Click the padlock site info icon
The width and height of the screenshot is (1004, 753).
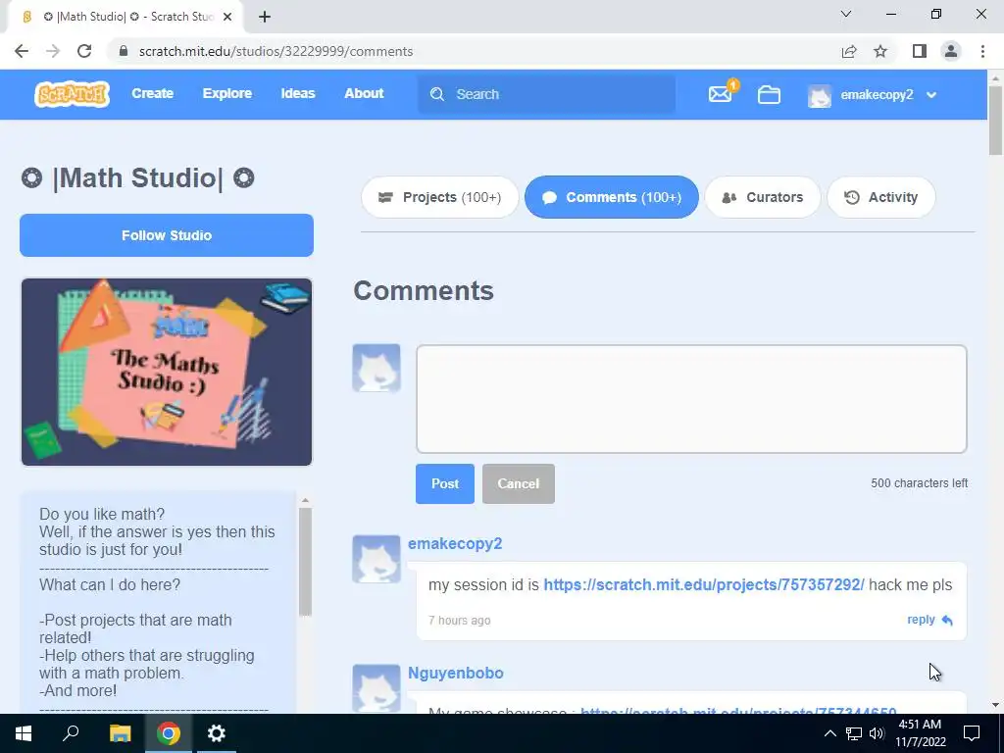point(124,51)
